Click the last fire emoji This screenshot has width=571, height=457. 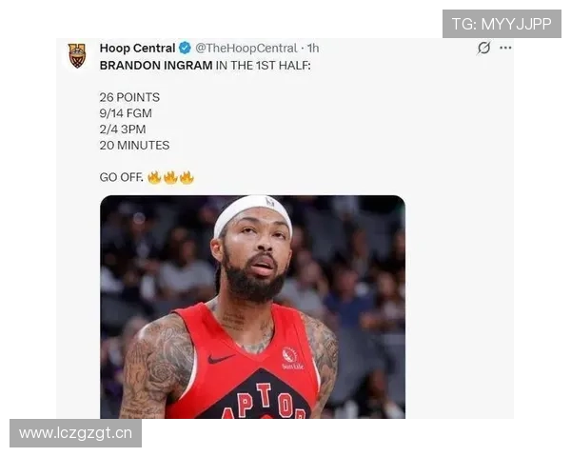187,177
